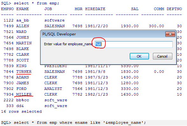Click hire date 1981/2/20
Screen dimensions: 187x126
pos(97,26)
